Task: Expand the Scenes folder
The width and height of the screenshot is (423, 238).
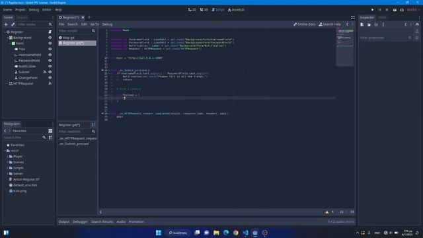Action: (7, 162)
